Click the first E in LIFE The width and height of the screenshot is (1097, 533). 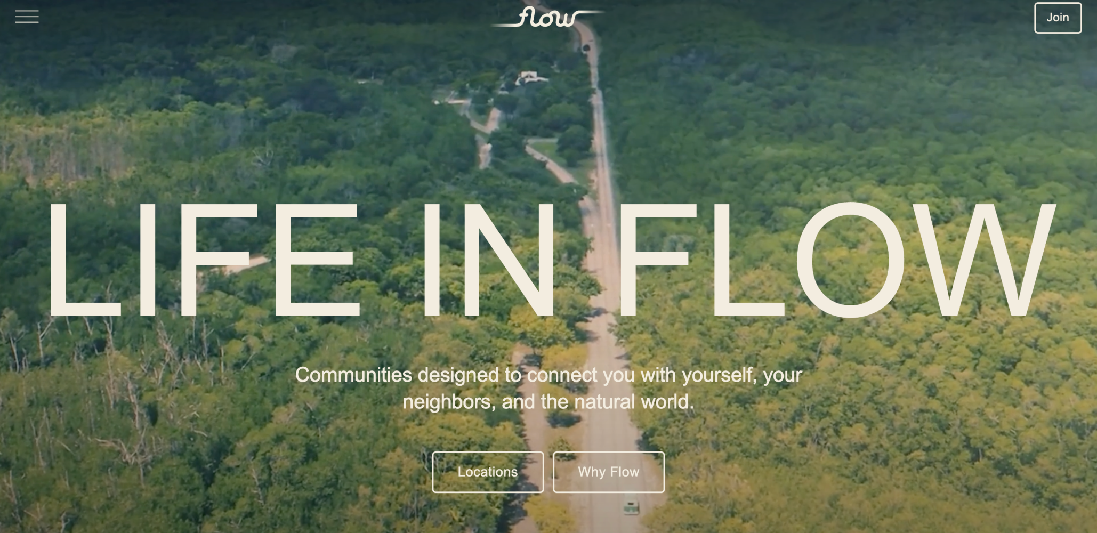tap(318, 260)
